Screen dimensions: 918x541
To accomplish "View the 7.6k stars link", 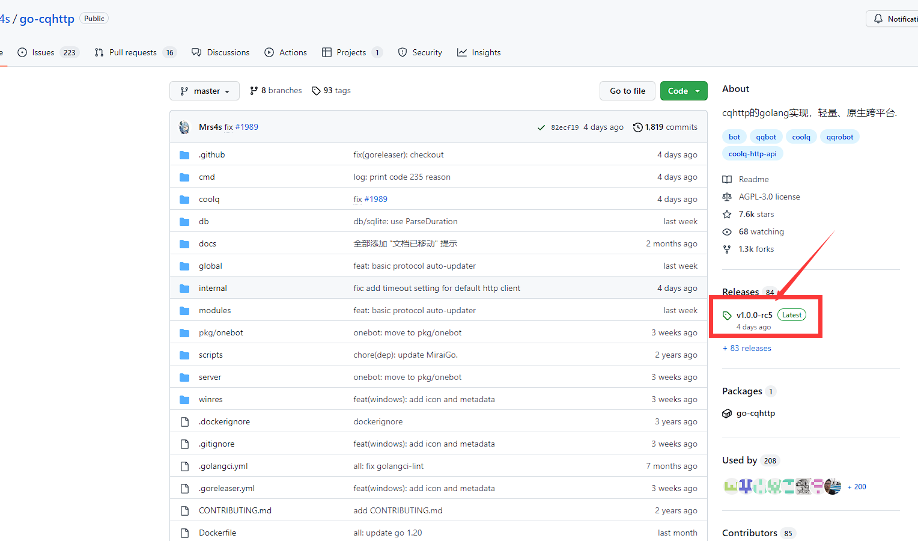I will [748, 214].
